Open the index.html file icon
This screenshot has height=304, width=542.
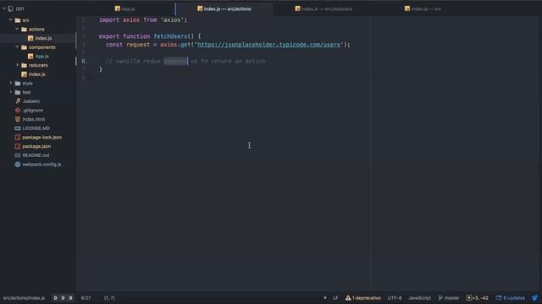tap(18, 119)
